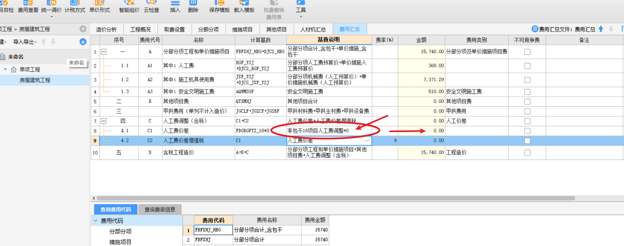Toggle 不可竞争费 checkbox for 其中：人工费
The width and height of the screenshot is (624, 246).
click(527, 66)
